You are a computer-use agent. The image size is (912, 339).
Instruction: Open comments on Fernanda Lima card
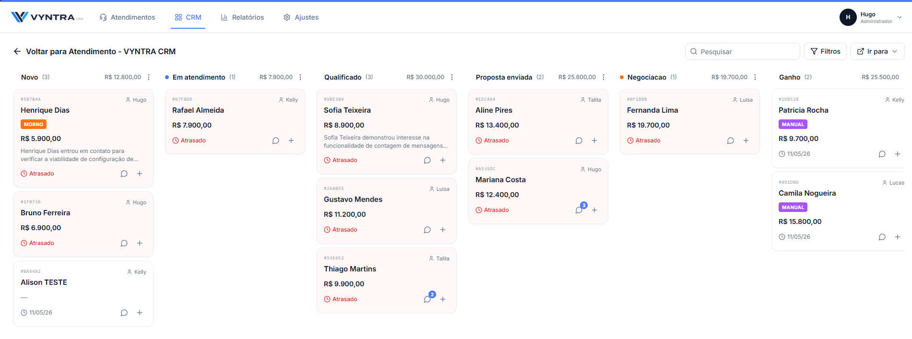pyautogui.click(x=731, y=140)
